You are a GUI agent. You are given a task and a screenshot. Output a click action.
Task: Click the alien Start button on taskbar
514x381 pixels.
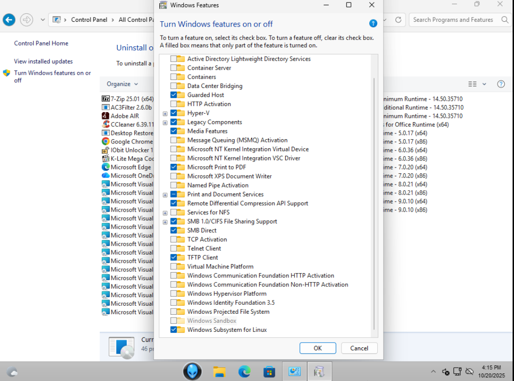(192, 372)
